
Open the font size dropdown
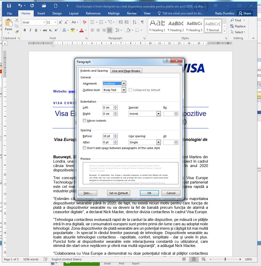tap(55, 22)
